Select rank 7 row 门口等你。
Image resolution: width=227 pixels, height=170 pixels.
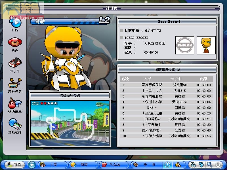tap(167, 119)
